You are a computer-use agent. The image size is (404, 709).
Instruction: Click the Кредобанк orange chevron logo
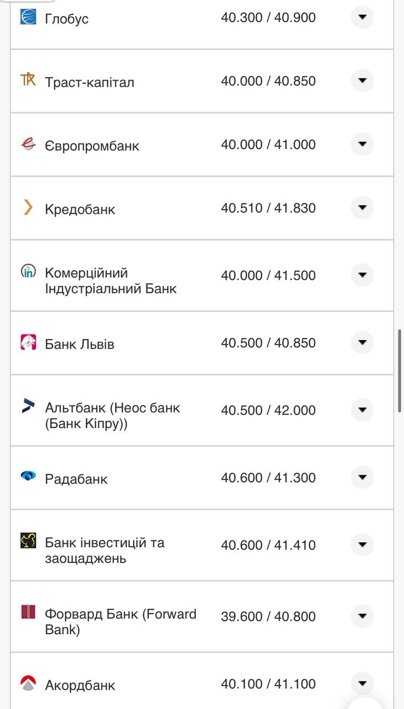tap(28, 208)
